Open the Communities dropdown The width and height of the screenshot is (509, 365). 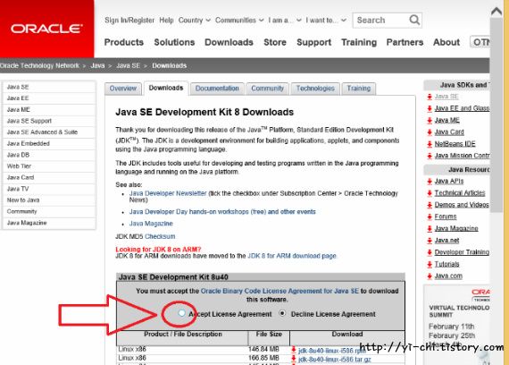point(239,21)
